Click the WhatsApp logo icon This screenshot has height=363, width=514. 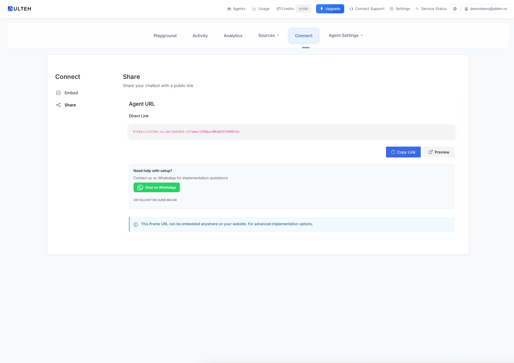coord(140,187)
